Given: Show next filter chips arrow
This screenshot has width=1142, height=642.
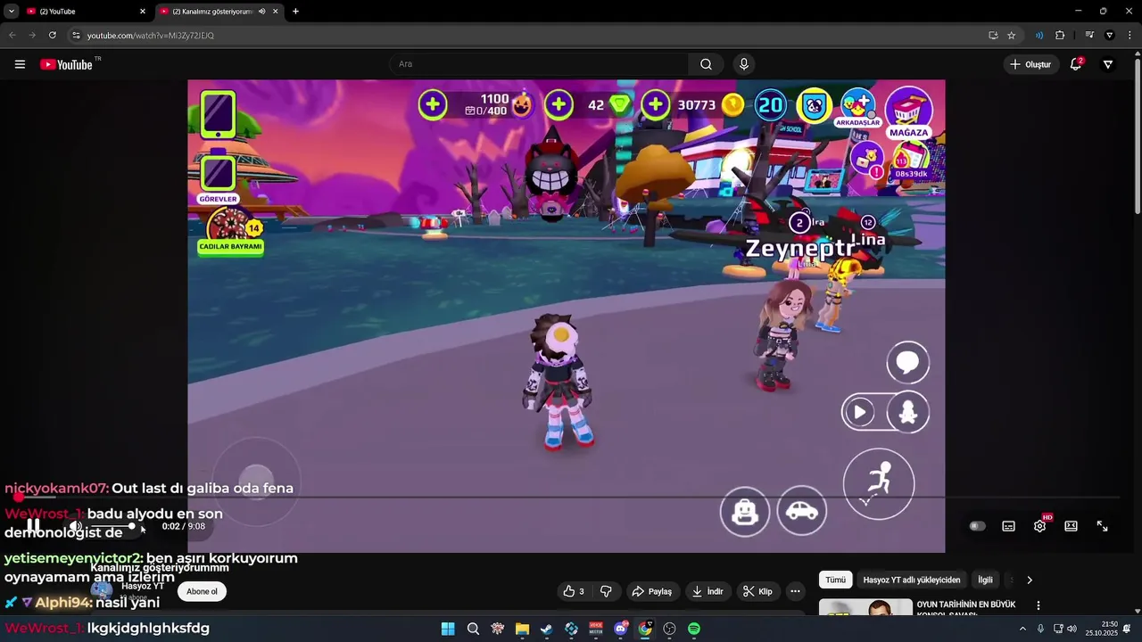Looking at the screenshot, I should (x=1029, y=580).
